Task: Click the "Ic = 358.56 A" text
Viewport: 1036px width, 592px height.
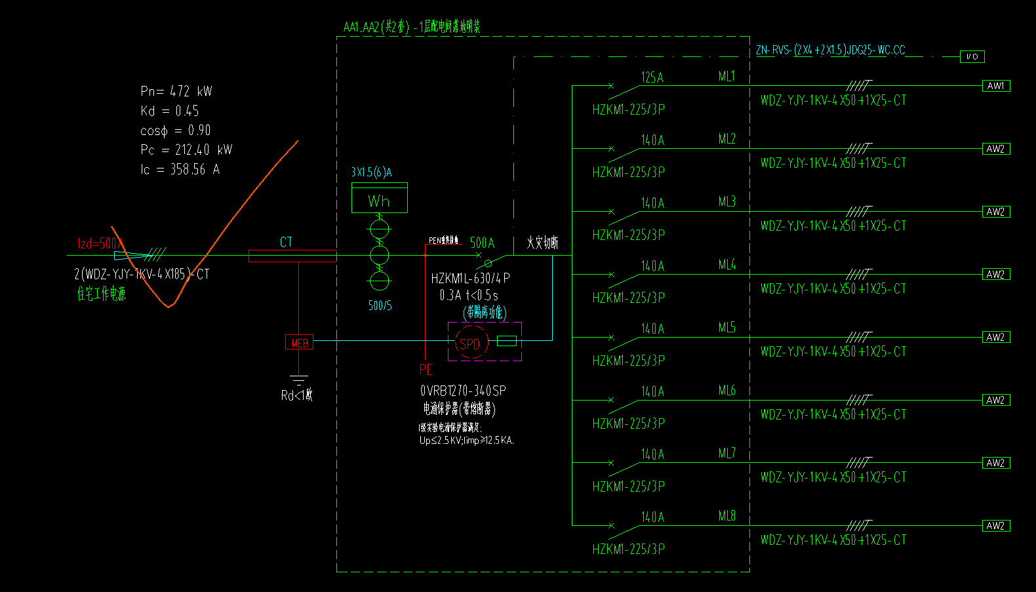Action: (x=180, y=169)
